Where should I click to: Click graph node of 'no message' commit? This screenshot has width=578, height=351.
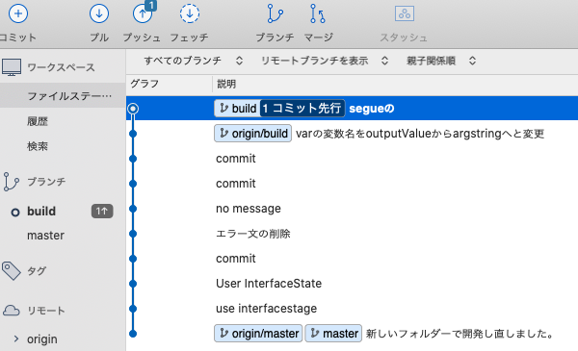[x=133, y=209]
